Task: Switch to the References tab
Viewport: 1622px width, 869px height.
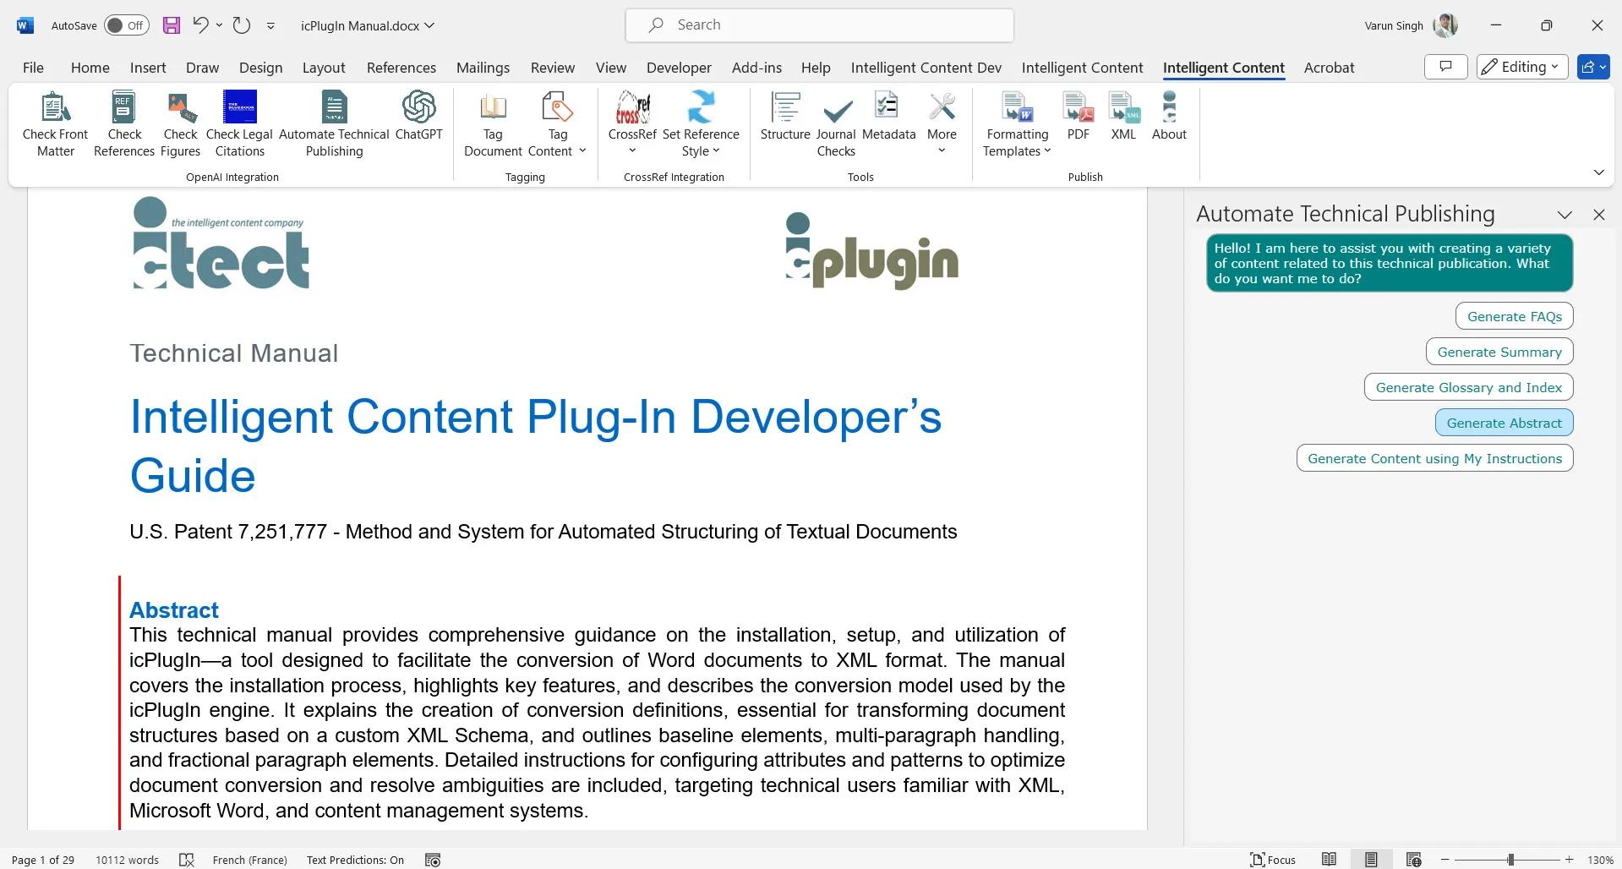Action: [401, 68]
